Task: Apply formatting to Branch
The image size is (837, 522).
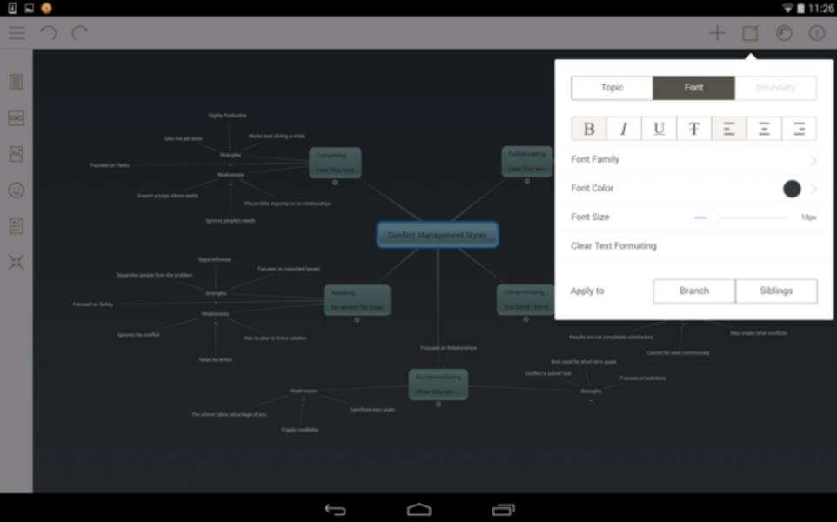Action: (x=694, y=291)
